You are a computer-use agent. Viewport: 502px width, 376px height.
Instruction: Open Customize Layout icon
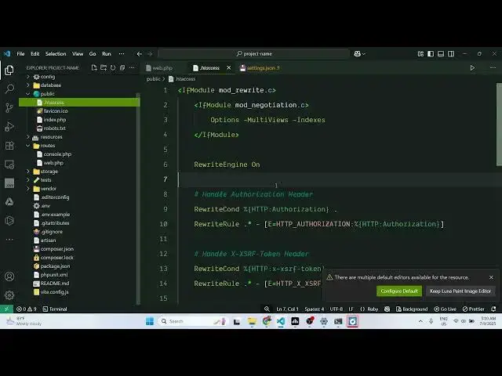[x=420, y=54]
